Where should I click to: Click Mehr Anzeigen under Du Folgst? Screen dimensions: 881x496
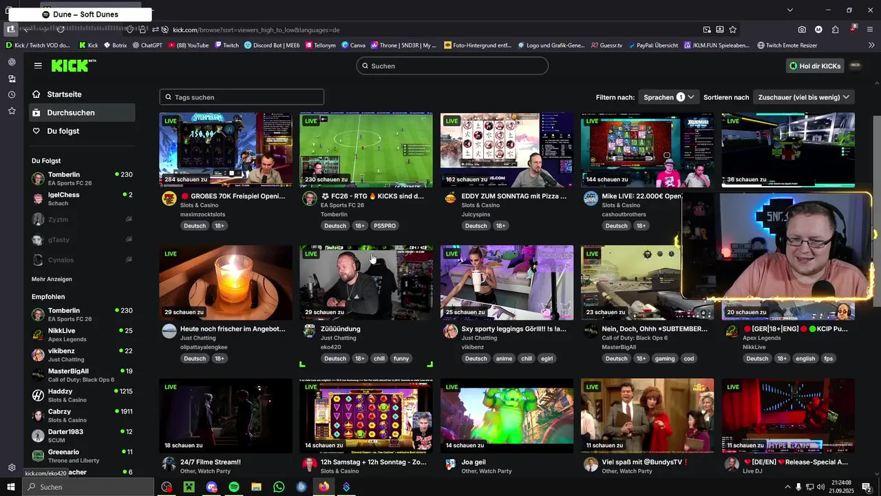pyautogui.click(x=52, y=279)
